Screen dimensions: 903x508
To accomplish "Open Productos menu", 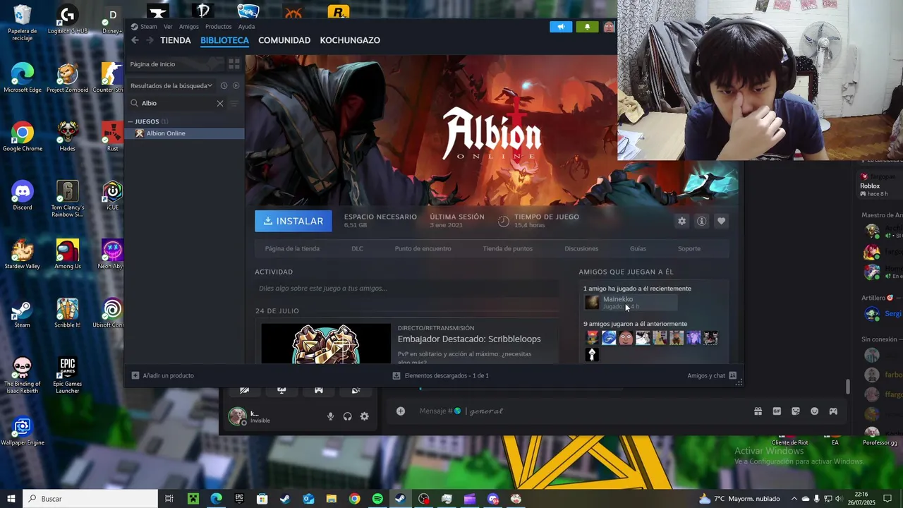I will (219, 27).
